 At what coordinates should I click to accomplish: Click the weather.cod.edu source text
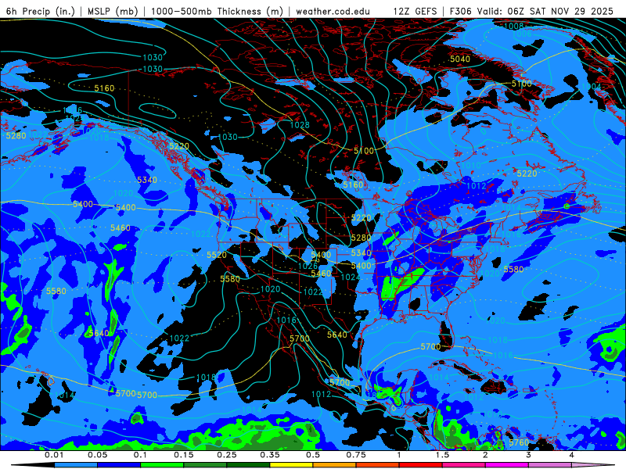coord(333,11)
